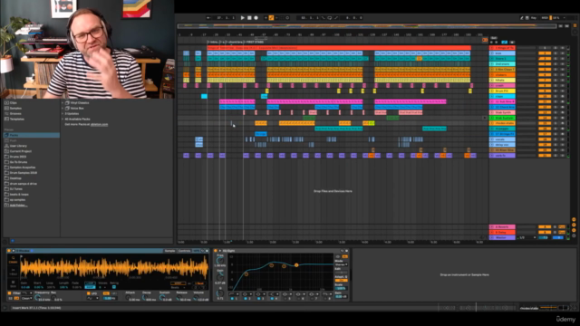Toggle kick track activator button
Image resolution: width=580 pixels, height=326 pixels.
tap(545, 53)
